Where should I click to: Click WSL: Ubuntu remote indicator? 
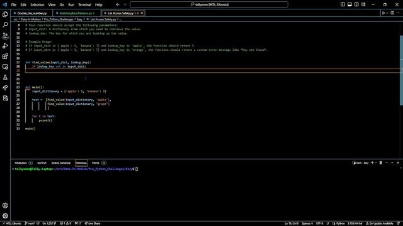click(x=12, y=223)
